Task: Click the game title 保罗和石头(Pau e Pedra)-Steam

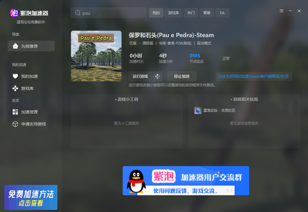Action: point(171,35)
